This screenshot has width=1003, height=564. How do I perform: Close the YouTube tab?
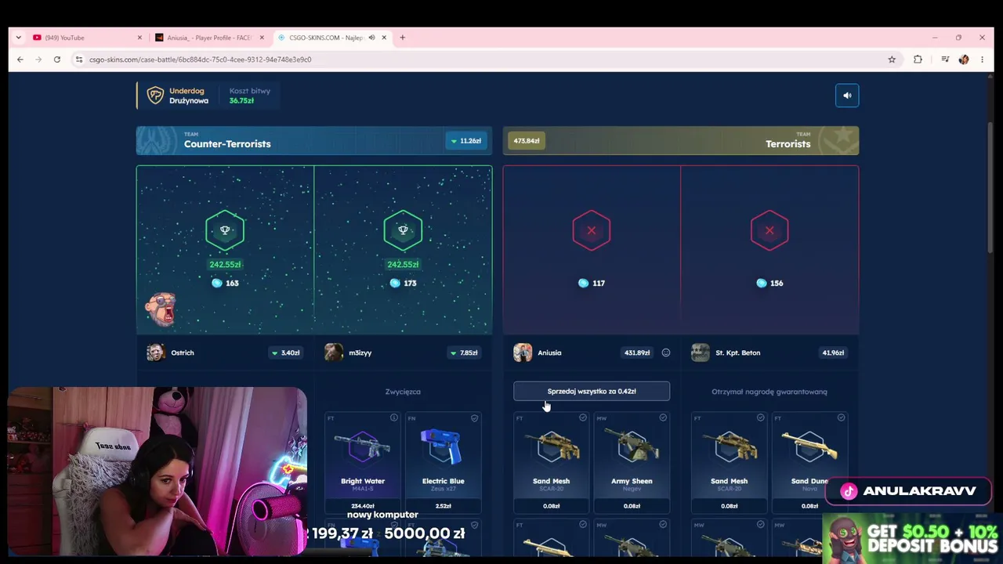(x=139, y=38)
